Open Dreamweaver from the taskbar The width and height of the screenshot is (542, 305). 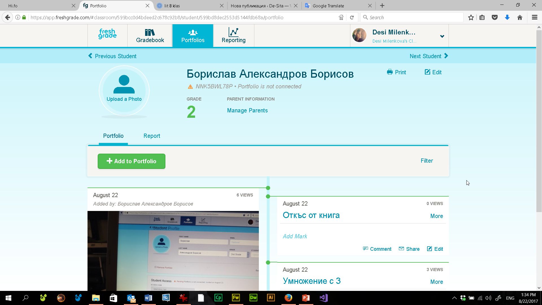253,298
